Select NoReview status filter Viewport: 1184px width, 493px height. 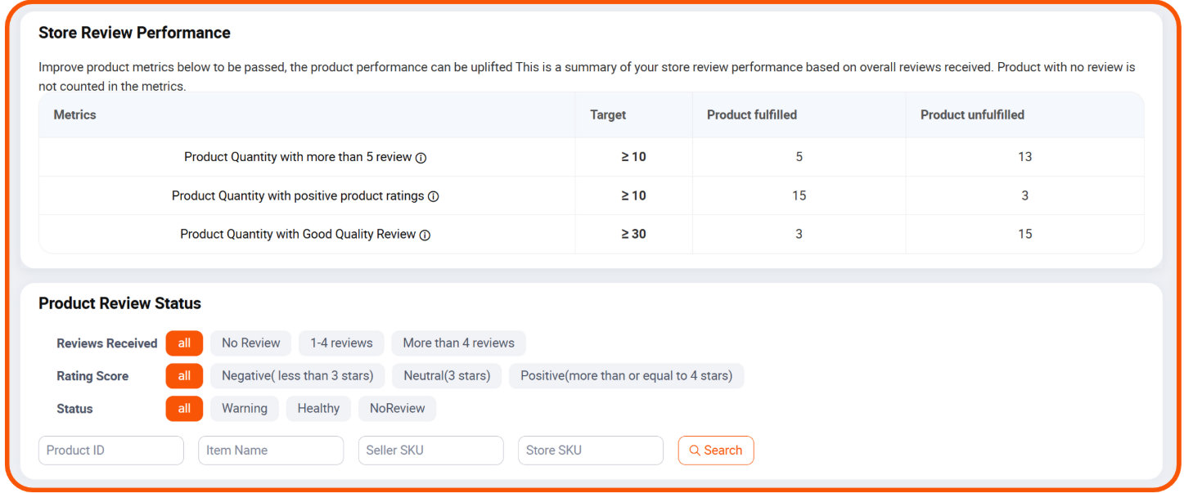coord(397,409)
